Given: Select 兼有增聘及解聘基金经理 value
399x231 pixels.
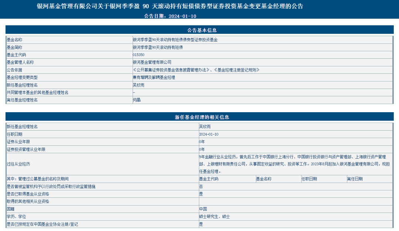Looking at the screenshot, I should pyautogui.click(x=154, y=77).
